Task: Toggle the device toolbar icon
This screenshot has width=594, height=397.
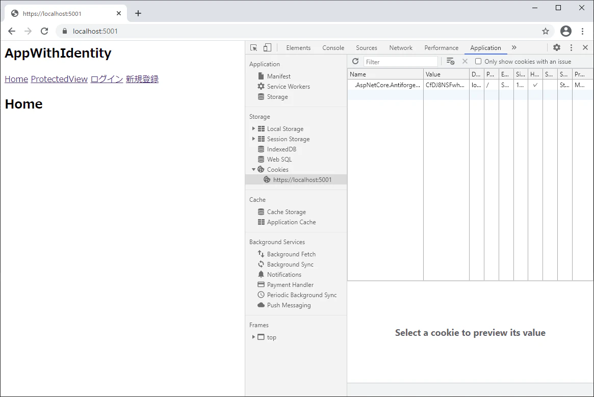Action: [x=268, y=47]
